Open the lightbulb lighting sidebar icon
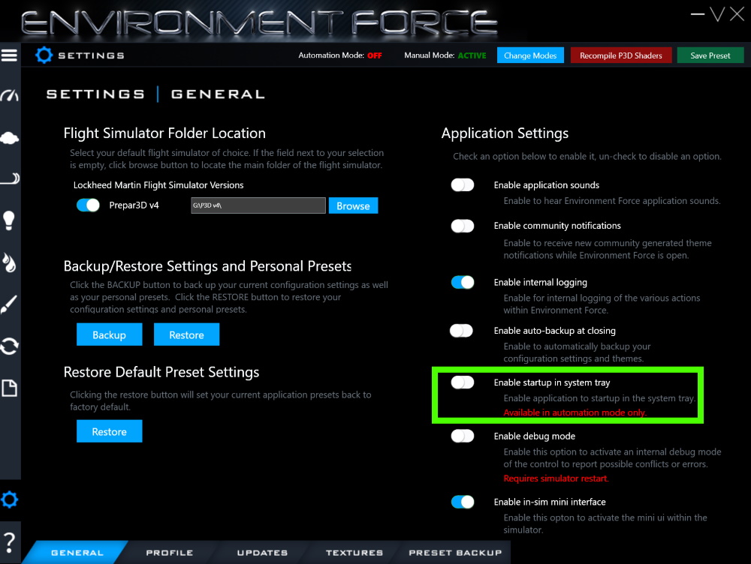This screenshot has width=751, height=564. 9,220
